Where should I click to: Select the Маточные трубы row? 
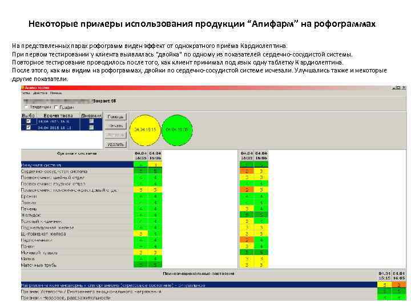coord(77,265)
